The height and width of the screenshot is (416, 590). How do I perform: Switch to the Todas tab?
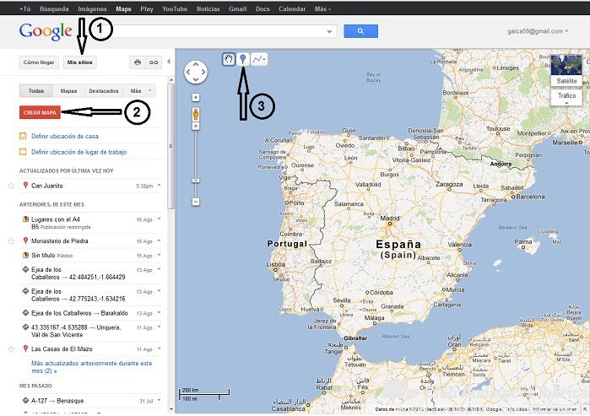[x=36, y=90]
